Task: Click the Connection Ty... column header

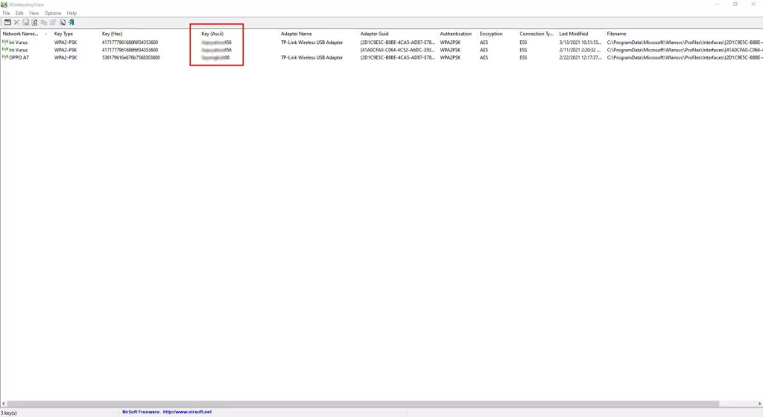Action: pos(537,34)
